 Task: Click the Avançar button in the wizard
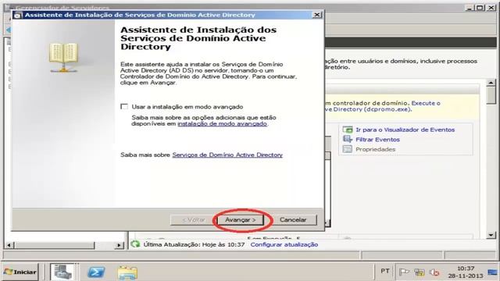(241, 220)
